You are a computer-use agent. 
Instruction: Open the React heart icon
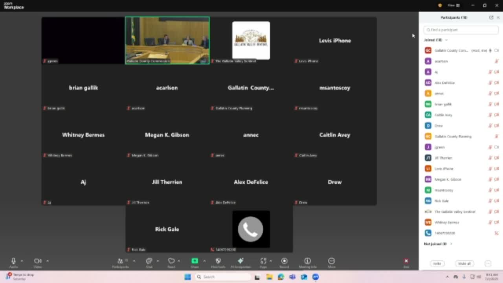point(171,261)
